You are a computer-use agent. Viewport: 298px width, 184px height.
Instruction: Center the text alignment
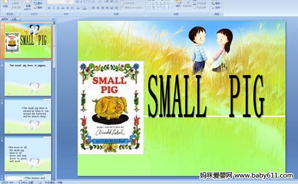98,8
